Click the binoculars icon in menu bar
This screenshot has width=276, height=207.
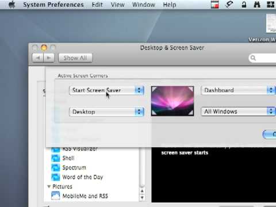pyautogui.click(x=257, y=5)
